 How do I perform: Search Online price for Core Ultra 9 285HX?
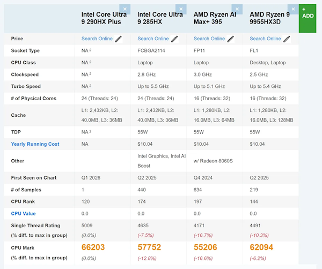(x=153, y=39)
